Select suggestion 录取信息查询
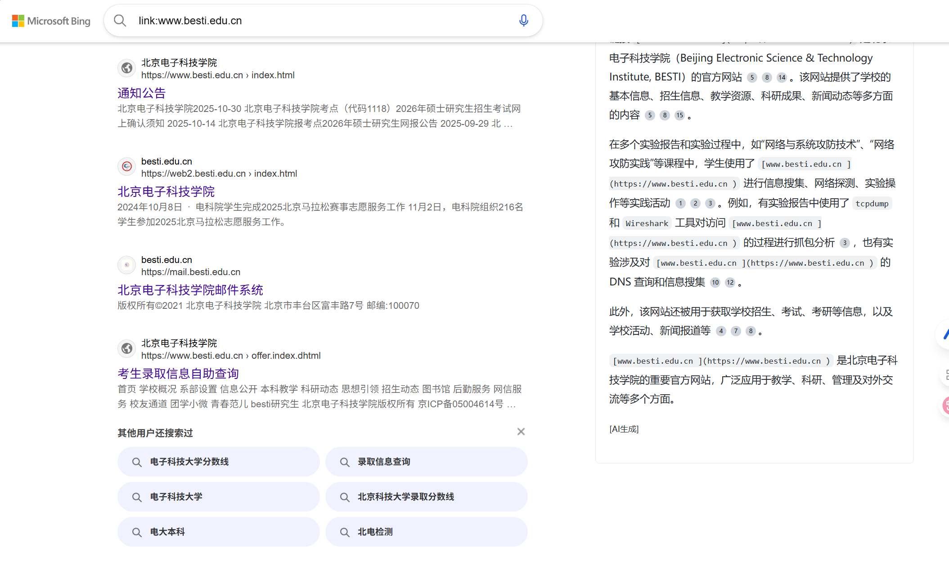949x561 pixels. (426, 462)
